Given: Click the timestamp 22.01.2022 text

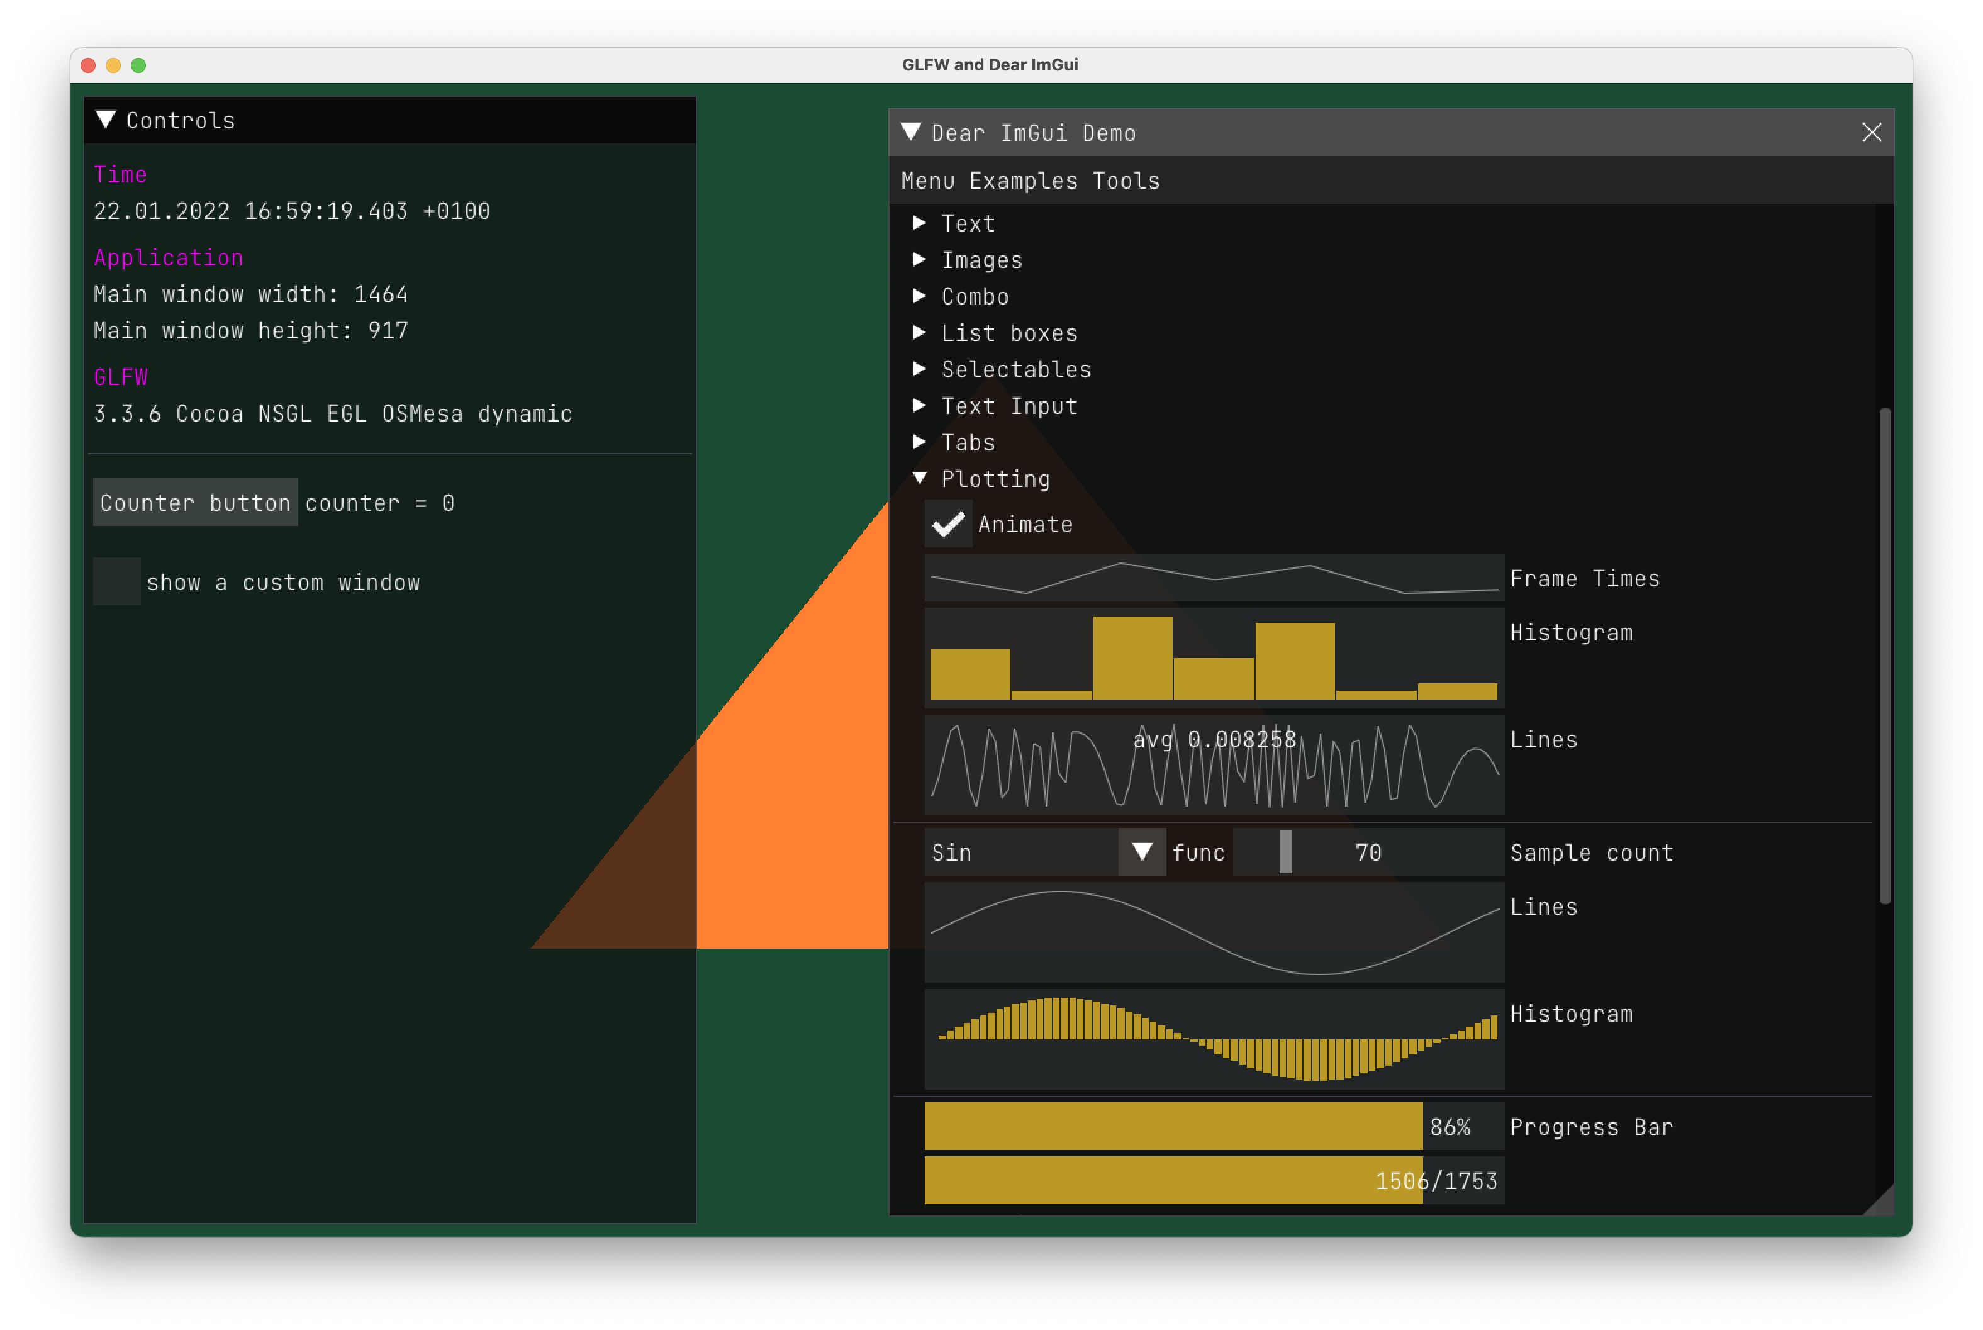Looking at the screenshot, I should (292, 210).
